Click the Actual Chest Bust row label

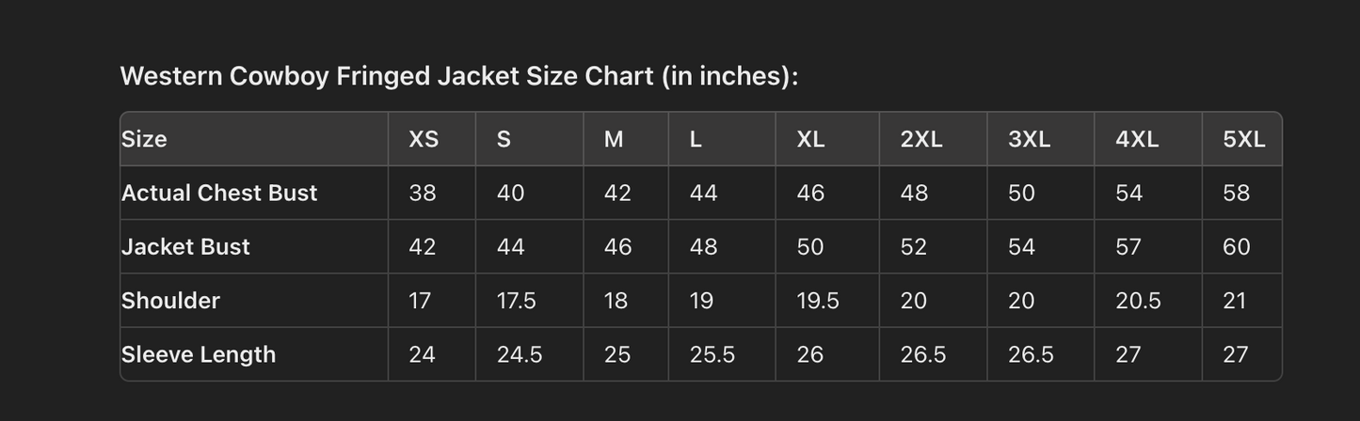coord(219,193)
